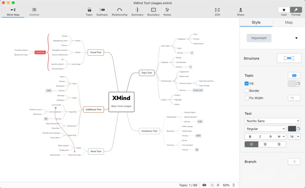This screenshot has height=188, width=305.
Task: Open the text color swatch
Action: 294,129
